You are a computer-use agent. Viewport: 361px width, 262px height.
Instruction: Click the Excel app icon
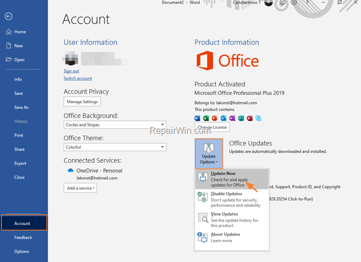pos(206,118)
